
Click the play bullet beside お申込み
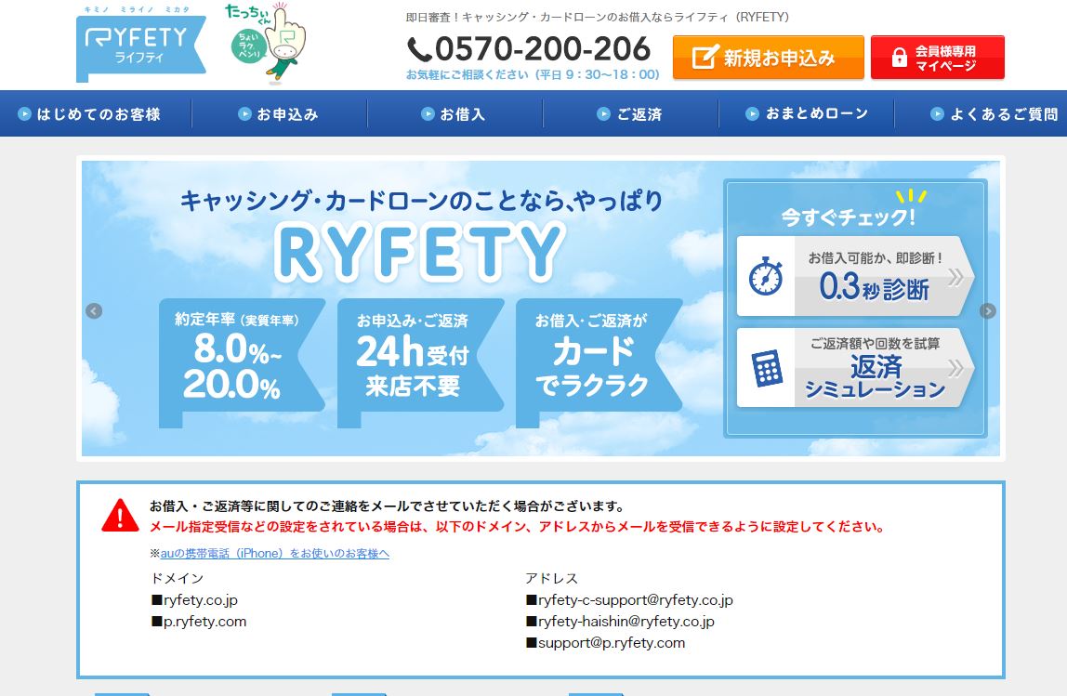pos(245,113)
